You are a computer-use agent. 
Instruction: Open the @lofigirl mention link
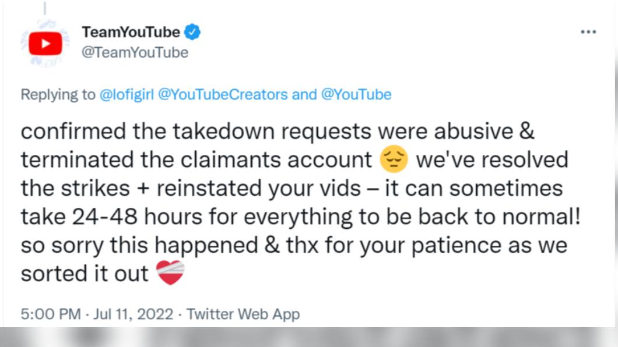[x=127, y=94]
